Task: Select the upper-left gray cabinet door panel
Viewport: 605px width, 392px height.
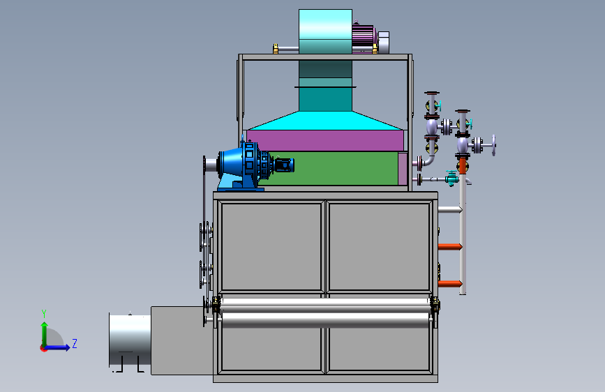Action: pyautogui.click(x=271, y=247)
